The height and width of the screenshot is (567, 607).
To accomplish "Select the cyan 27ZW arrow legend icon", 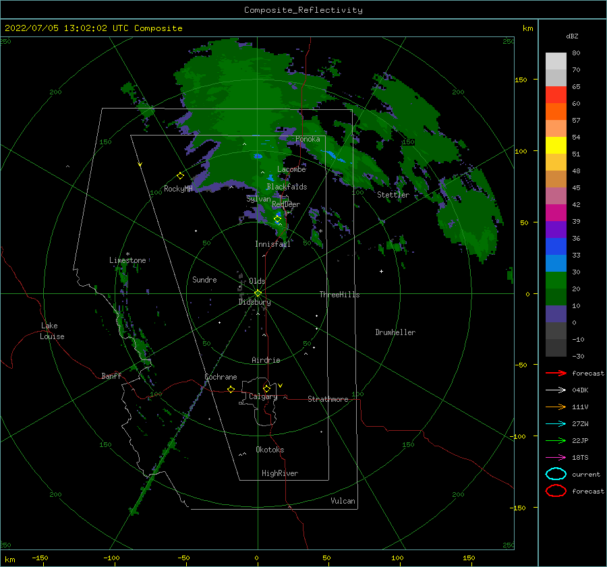I will (556, 424).
